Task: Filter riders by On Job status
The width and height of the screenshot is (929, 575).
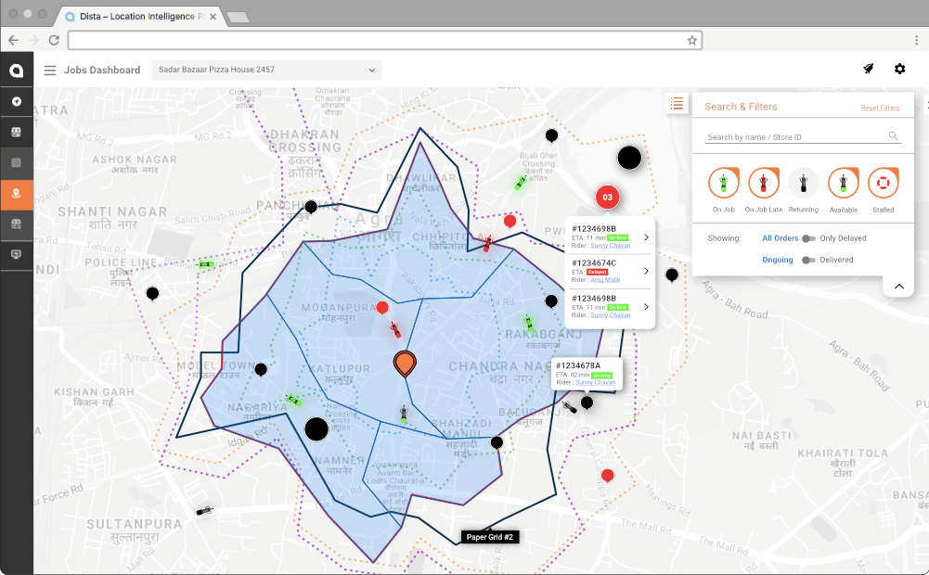Action: click(723, 183)
